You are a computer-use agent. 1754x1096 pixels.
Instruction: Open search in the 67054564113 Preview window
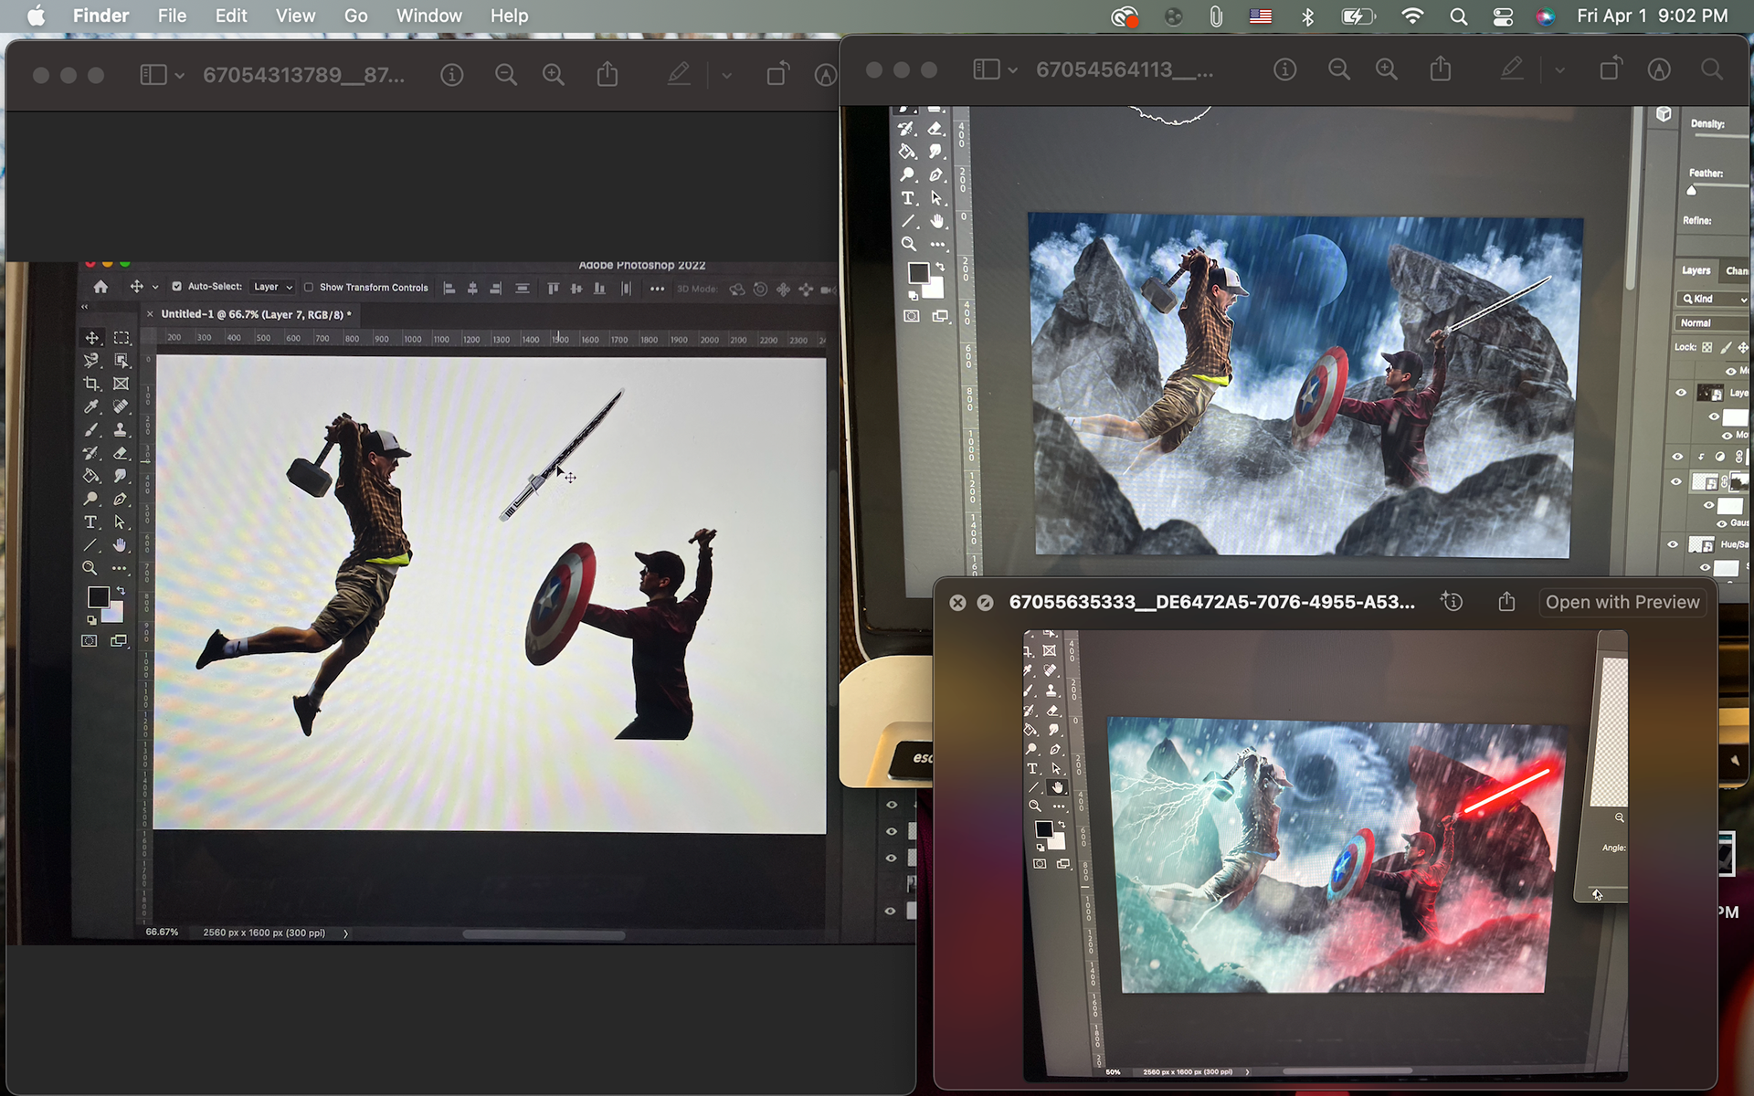click(1712, 69)
